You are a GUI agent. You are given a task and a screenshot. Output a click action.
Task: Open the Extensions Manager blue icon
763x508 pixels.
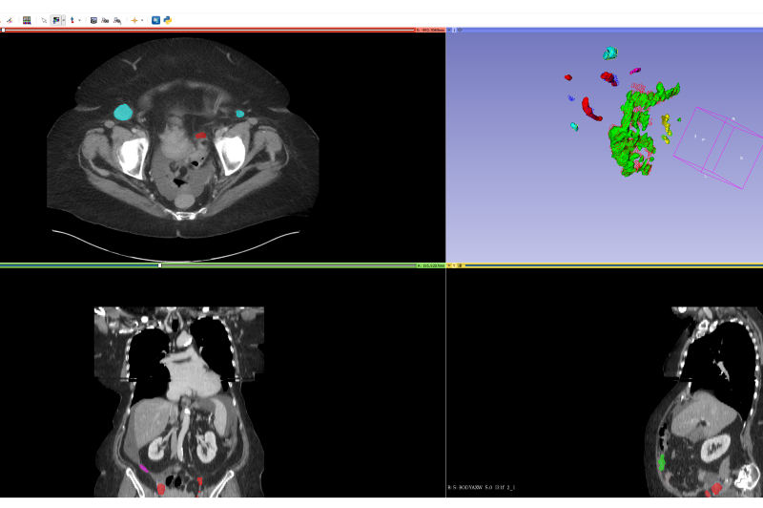pos(155,20)
